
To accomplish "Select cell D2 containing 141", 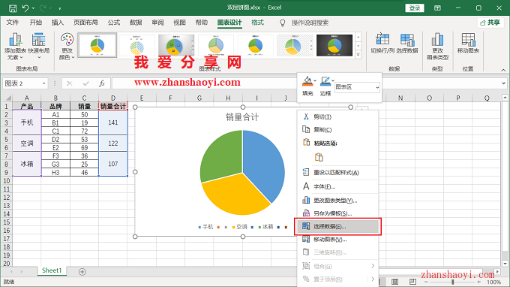I will pyautogui.click(x=113, y=122).
